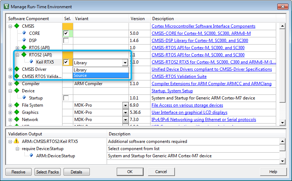
Task: Enable the DSP component checkbox
Action: pos(66,41)
